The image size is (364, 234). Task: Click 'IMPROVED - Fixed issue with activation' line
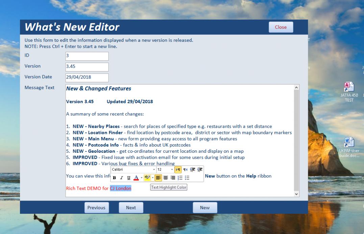pyautogui.click(x=155, y=157)
